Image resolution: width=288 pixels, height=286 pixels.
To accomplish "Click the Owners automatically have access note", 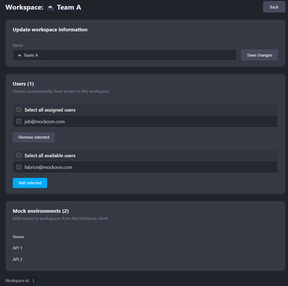I will (x=61, y=91).
